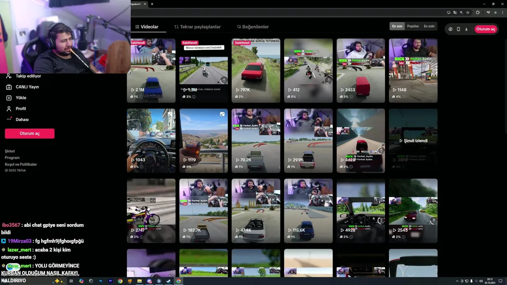This screenshot has width=507, height=285.
Task: Open the motorcycle video with 2747 views
Action: click(151, 211)
